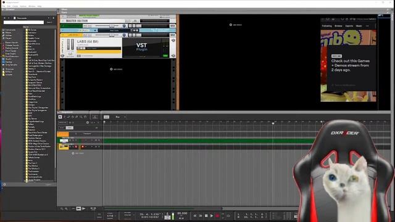The height and width of the screenshot is (222, 395).
Task: Collapse the LABS device fold arrow
Action: pyautogui.click(x=62, y=40)
